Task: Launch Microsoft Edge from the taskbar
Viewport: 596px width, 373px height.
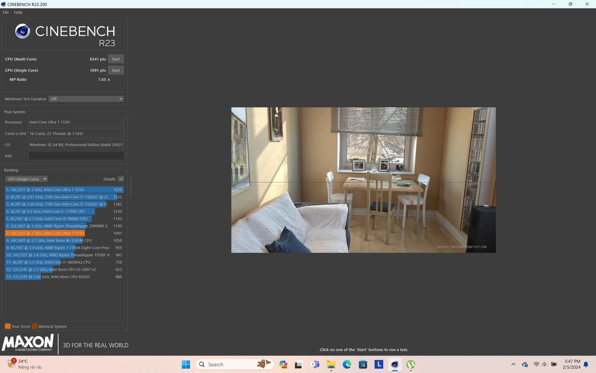Action: (347, 365)
